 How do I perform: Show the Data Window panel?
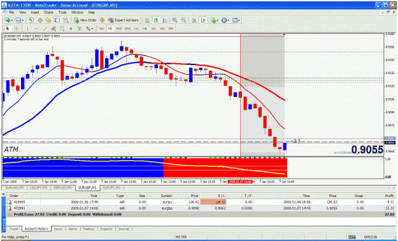[40, 20]
